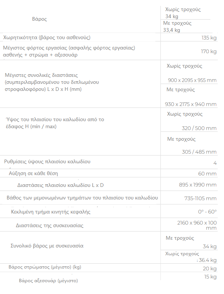Select the 20 kg mattress weight value

click(x=210, y=269)
